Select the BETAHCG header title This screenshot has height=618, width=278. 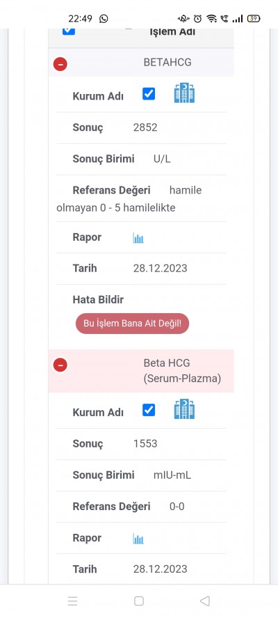click(x=167, y=63)
